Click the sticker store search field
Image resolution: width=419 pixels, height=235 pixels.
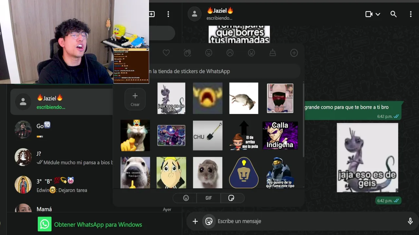[224, 71]
